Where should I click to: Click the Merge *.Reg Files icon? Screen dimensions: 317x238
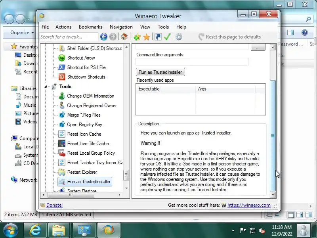[62, 115]
